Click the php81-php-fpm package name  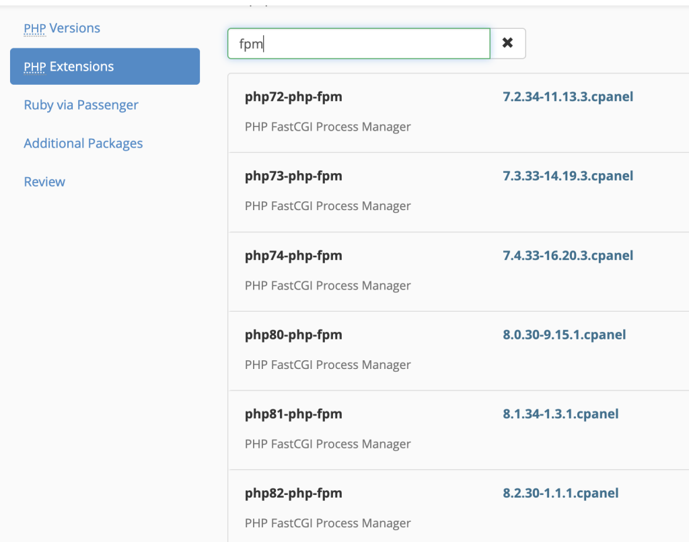click(x=293, y=415)
